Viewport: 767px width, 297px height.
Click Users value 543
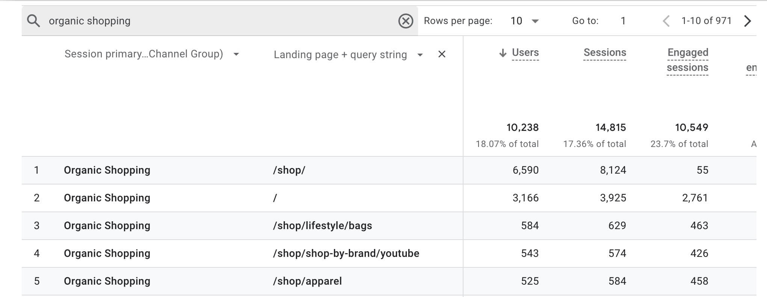(530, 253)
